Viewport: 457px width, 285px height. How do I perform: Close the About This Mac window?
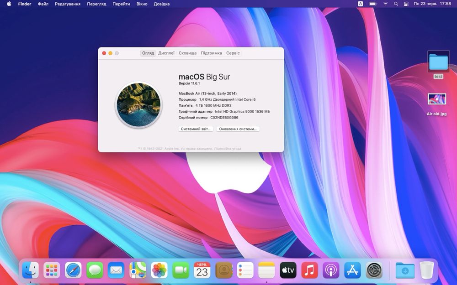click(x=104, y=53)
